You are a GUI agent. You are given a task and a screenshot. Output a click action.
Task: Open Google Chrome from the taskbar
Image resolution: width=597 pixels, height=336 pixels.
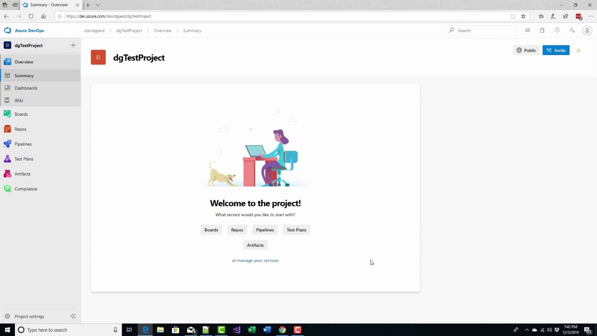282,330
